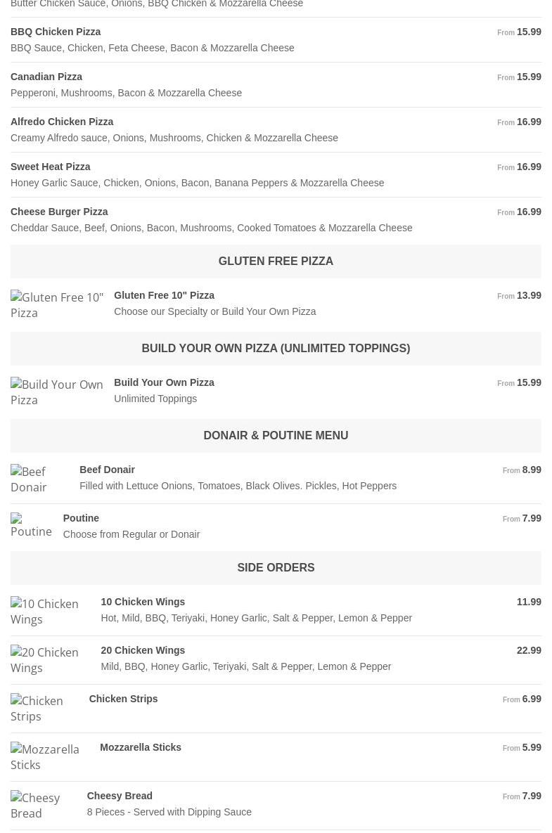Select the BBQ Chicken Pizza item
Viewport: 552px width, 833px height.
pyautogui.click(x=56, y=32)
